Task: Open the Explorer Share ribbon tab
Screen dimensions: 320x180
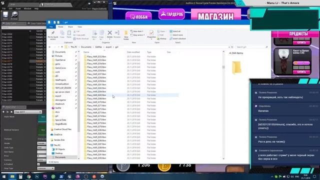Action: pyautogui.click(x=70, y=26)
